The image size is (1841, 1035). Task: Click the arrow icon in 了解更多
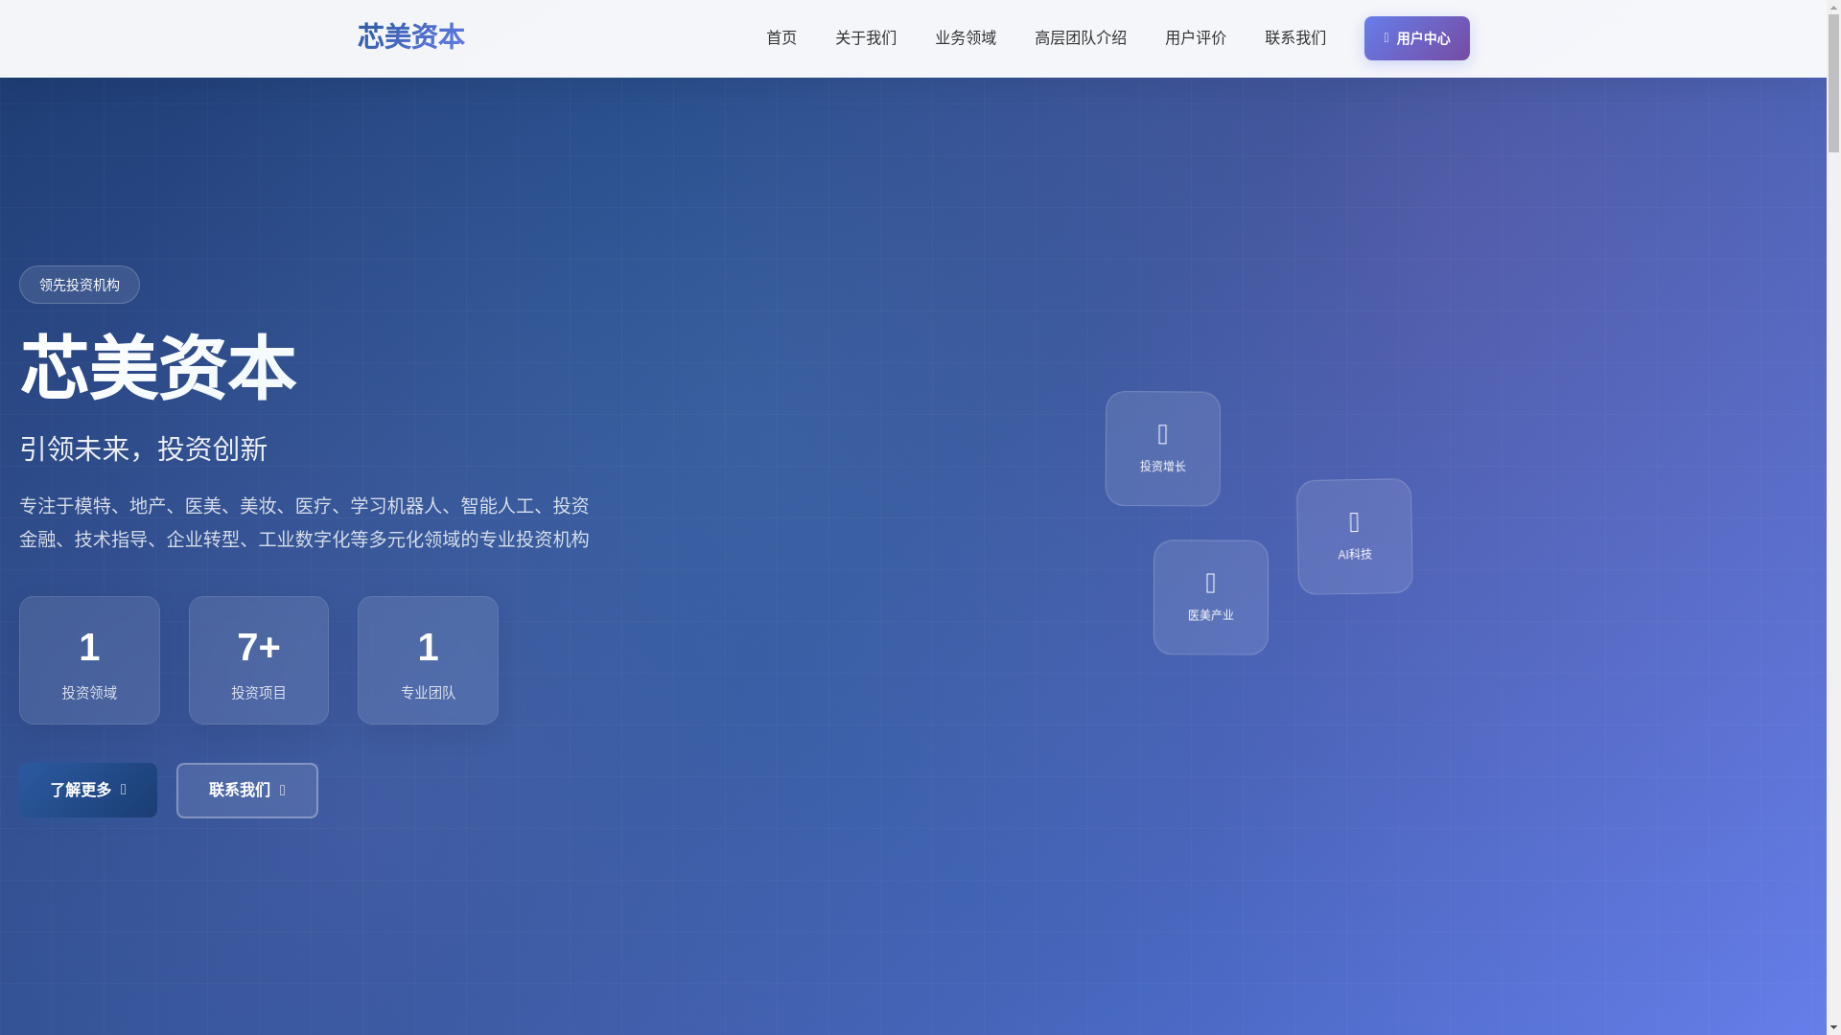click(x=124, y=791)
